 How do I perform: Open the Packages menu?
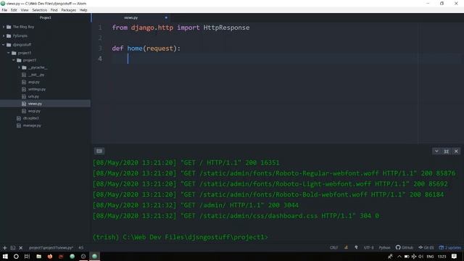click(x=68, y=10)
